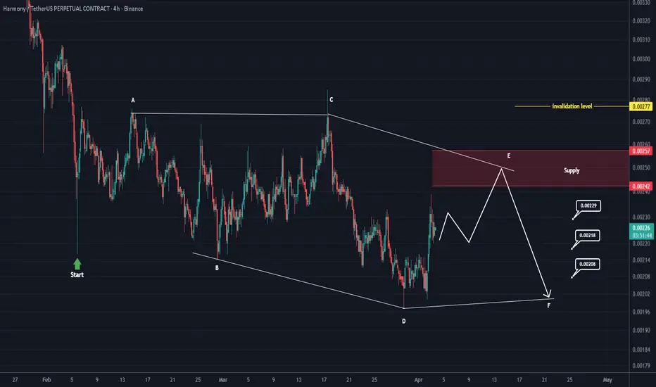This screenshot has width=656, height=387.
Task: Click the red 0.00242 price label
Action: (x=641, y=186)
